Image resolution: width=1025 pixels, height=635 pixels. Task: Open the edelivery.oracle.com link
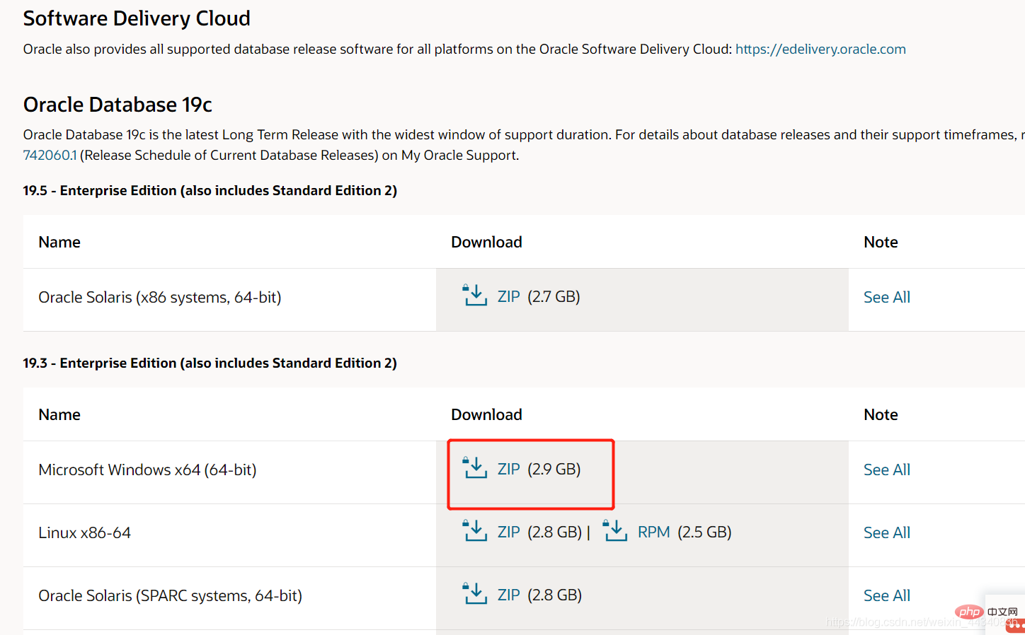pyautogui.click(x=820, y=49)
